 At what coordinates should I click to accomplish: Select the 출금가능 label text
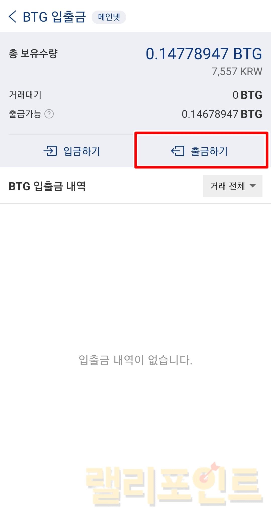25,114
